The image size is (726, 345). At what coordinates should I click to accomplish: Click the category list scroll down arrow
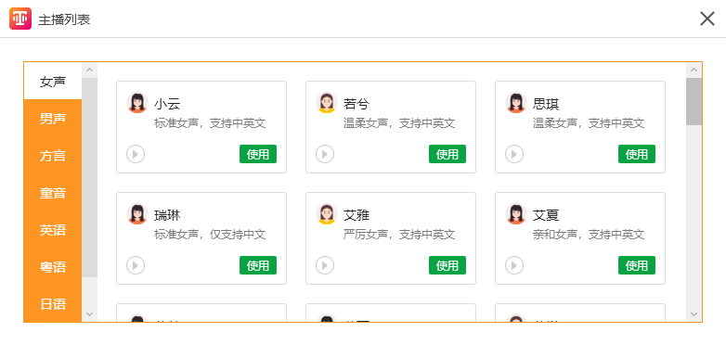click(90, 314)
